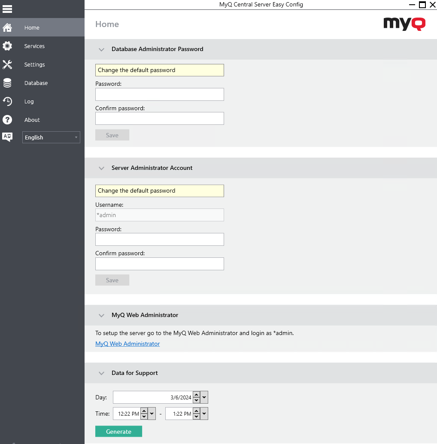Collapse the Server Administrator Account section

pyautogui.click(x=101, y=168)
